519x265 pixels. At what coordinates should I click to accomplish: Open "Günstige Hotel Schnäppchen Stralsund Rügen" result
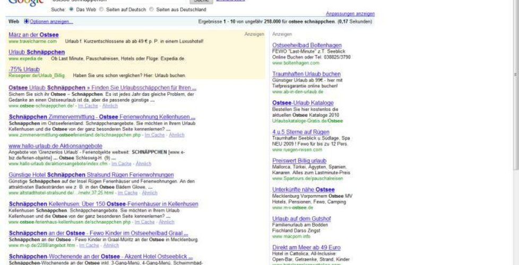(91, 175)
